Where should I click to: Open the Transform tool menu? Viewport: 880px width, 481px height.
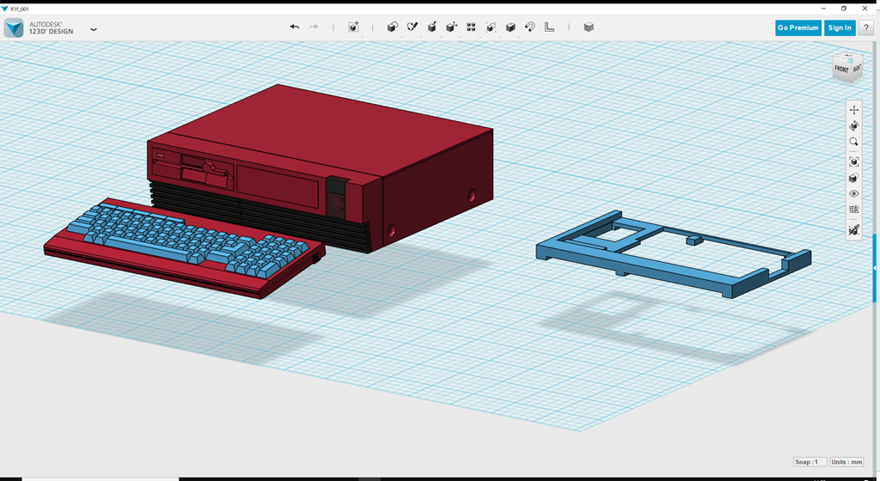(x=353, y=27)
